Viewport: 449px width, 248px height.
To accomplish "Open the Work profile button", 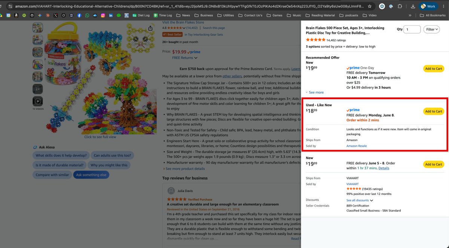I will 428,6.
